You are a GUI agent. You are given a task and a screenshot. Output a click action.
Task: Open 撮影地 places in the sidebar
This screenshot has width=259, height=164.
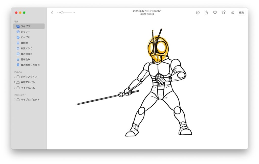29,43
